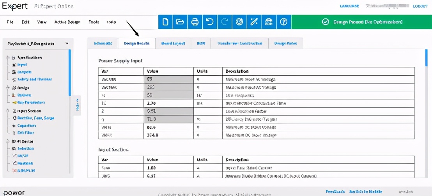The width and height of the screenshot is (432, 196).
Task: Click the greyed redo arrow icon
Action: click(x=225, y=22)
